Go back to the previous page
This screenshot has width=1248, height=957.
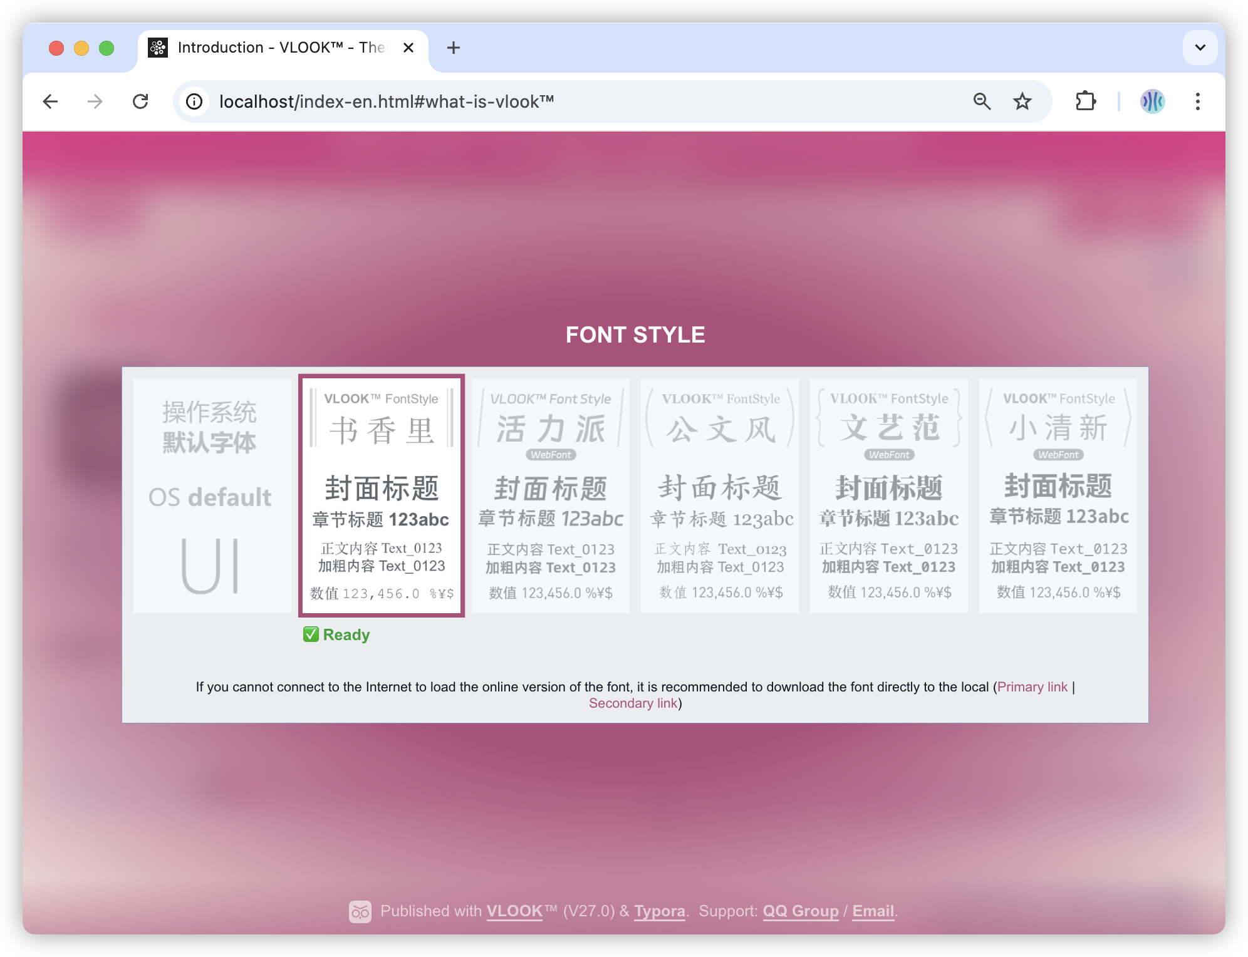coord(51,101)
